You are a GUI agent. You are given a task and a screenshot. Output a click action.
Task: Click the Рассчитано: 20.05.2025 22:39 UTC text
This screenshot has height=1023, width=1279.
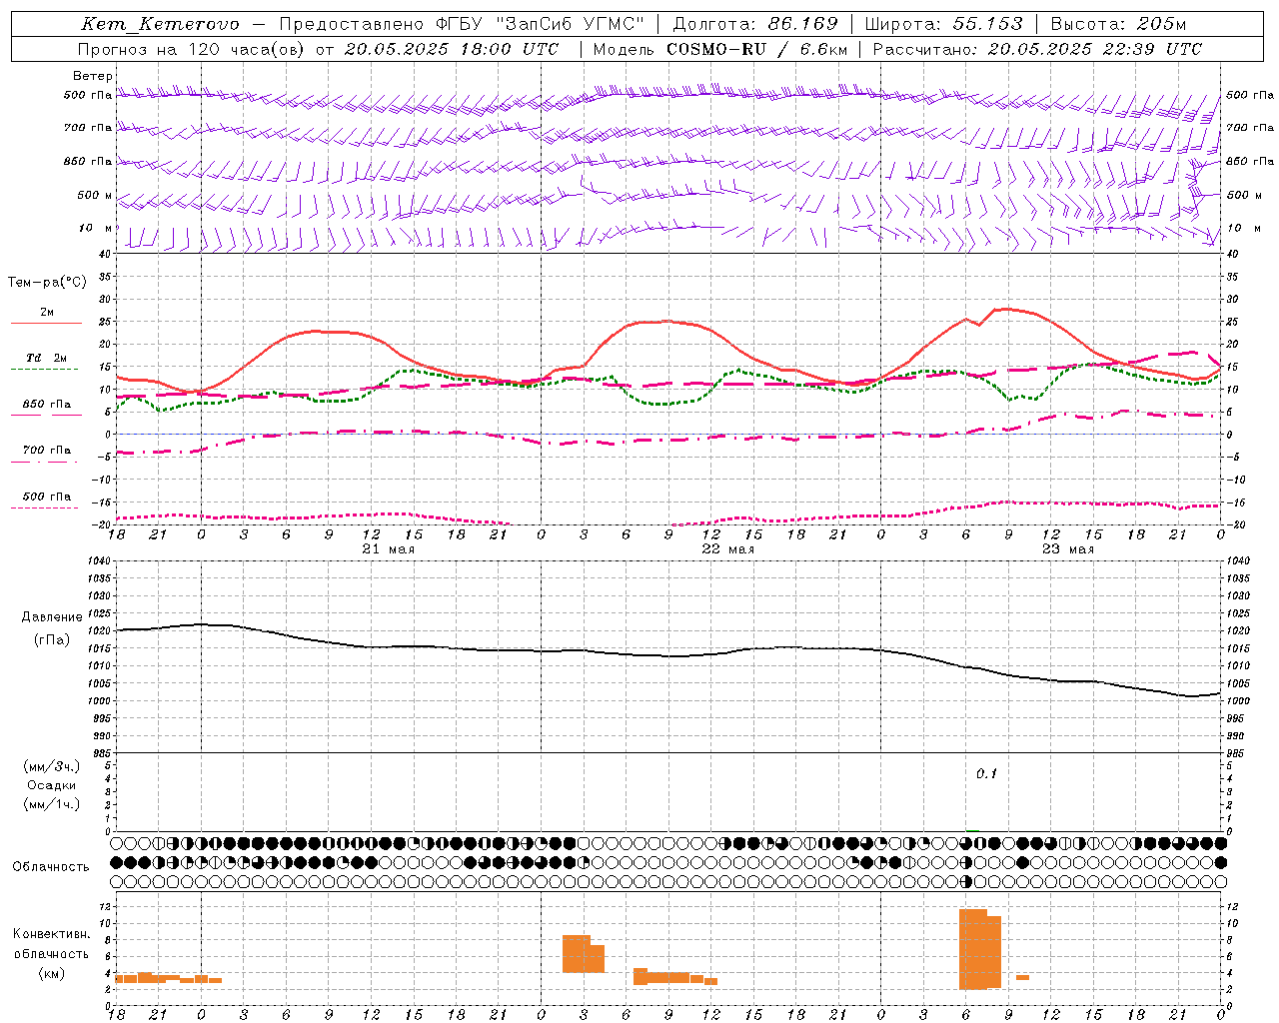(1037, 49)
